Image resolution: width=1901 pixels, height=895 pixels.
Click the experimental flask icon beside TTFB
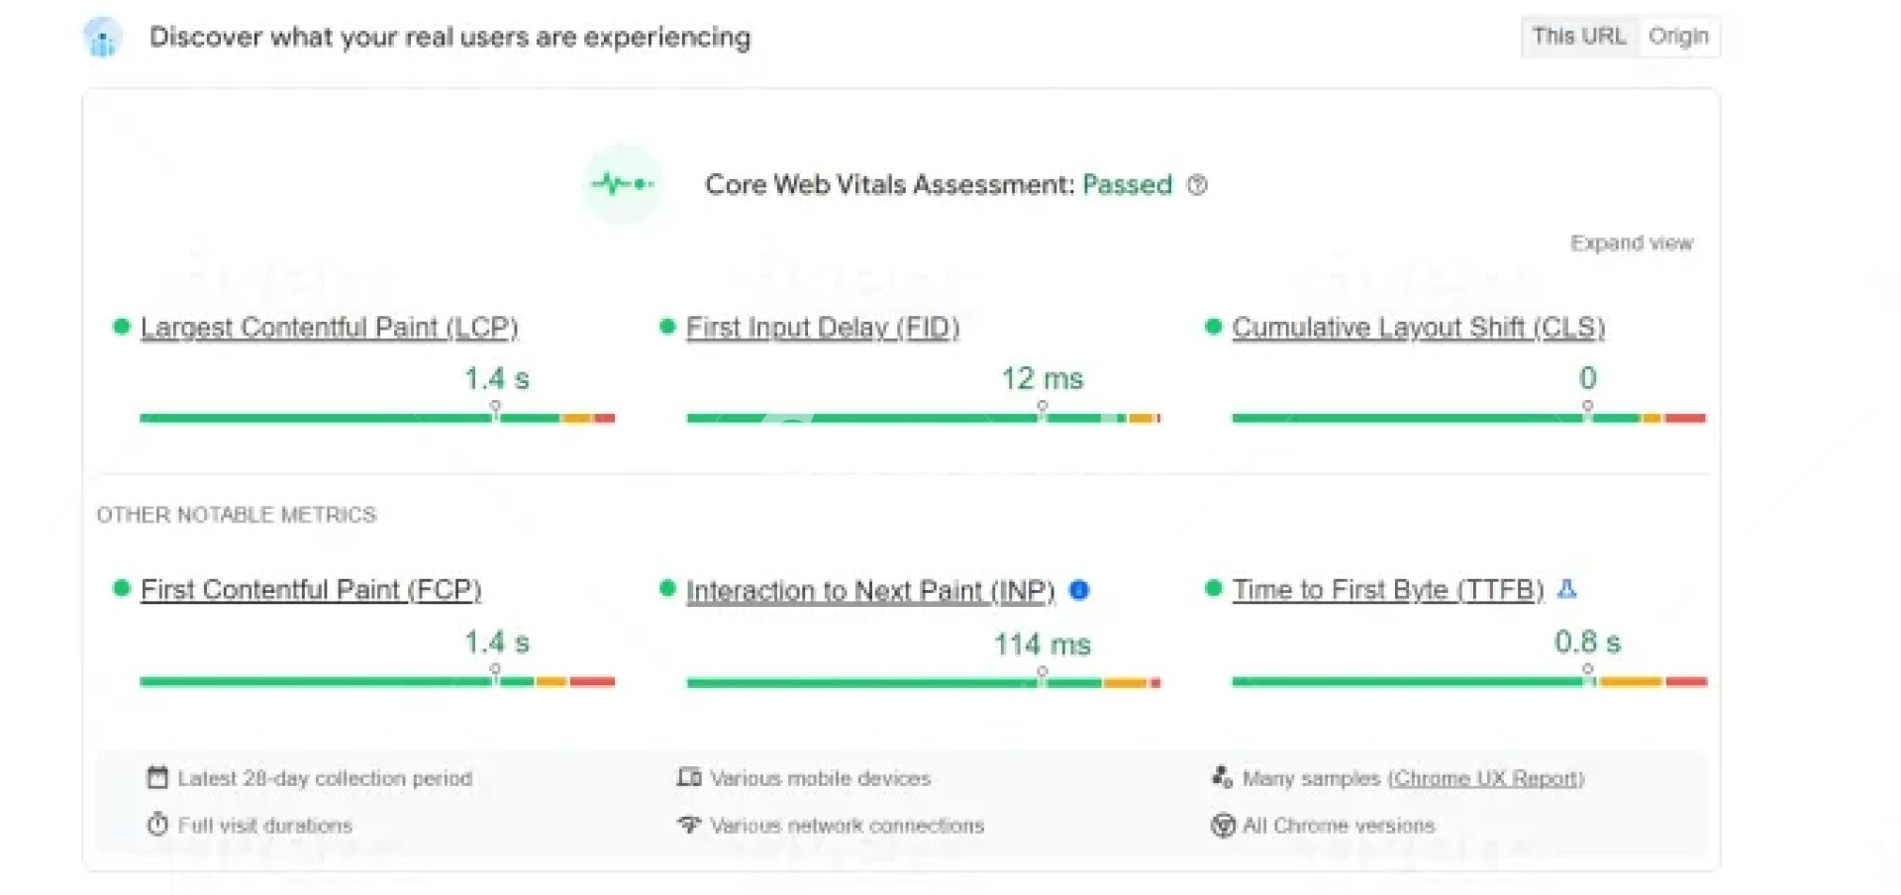[1566, 589]
